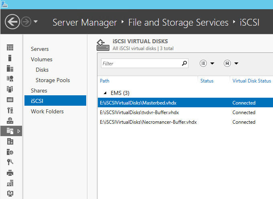The image size is (273, 199).
Task: Sort by Virtual Disk Status column header
Action: 252,81
